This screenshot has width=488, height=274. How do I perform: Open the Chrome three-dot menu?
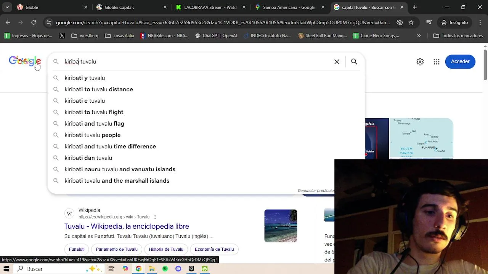480,22
